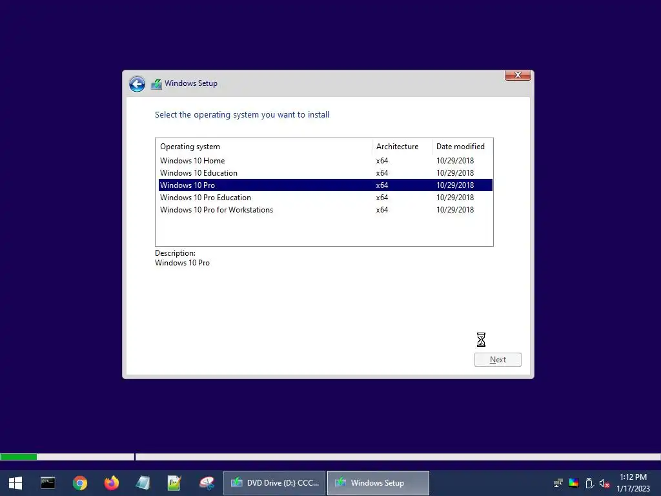Click the network icon in system tray

[558, 483]
